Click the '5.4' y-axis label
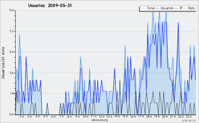Screen dimensions: 199x123 11,52
